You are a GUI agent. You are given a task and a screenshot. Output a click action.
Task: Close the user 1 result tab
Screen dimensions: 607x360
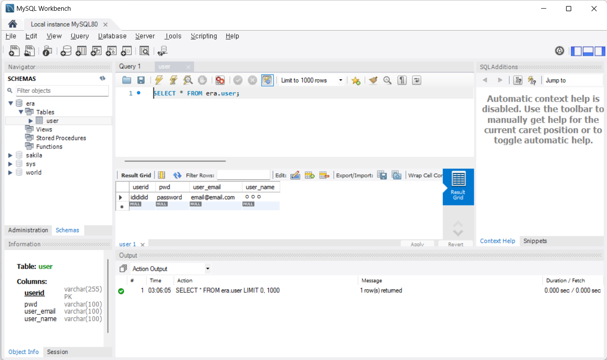[143, 245]
